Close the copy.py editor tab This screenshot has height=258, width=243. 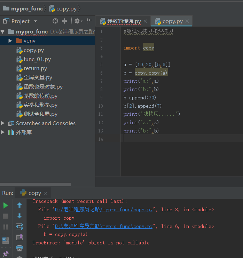(x=187, y=21)
